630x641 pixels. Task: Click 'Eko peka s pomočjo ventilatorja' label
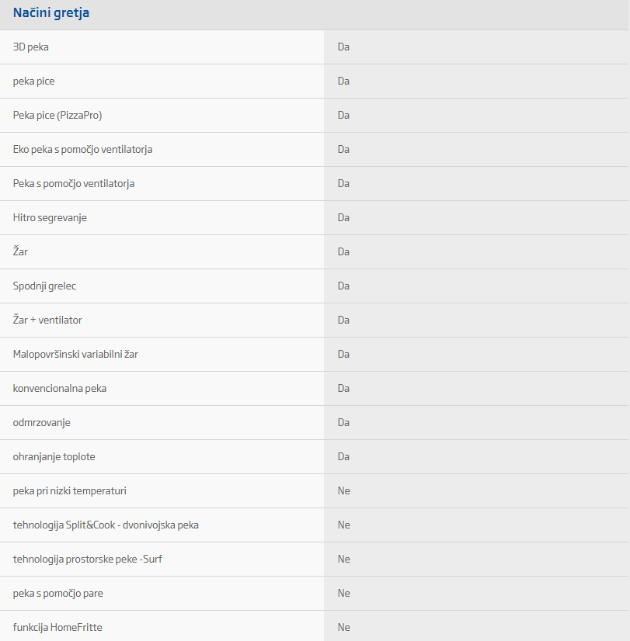[x=82, y=150]
